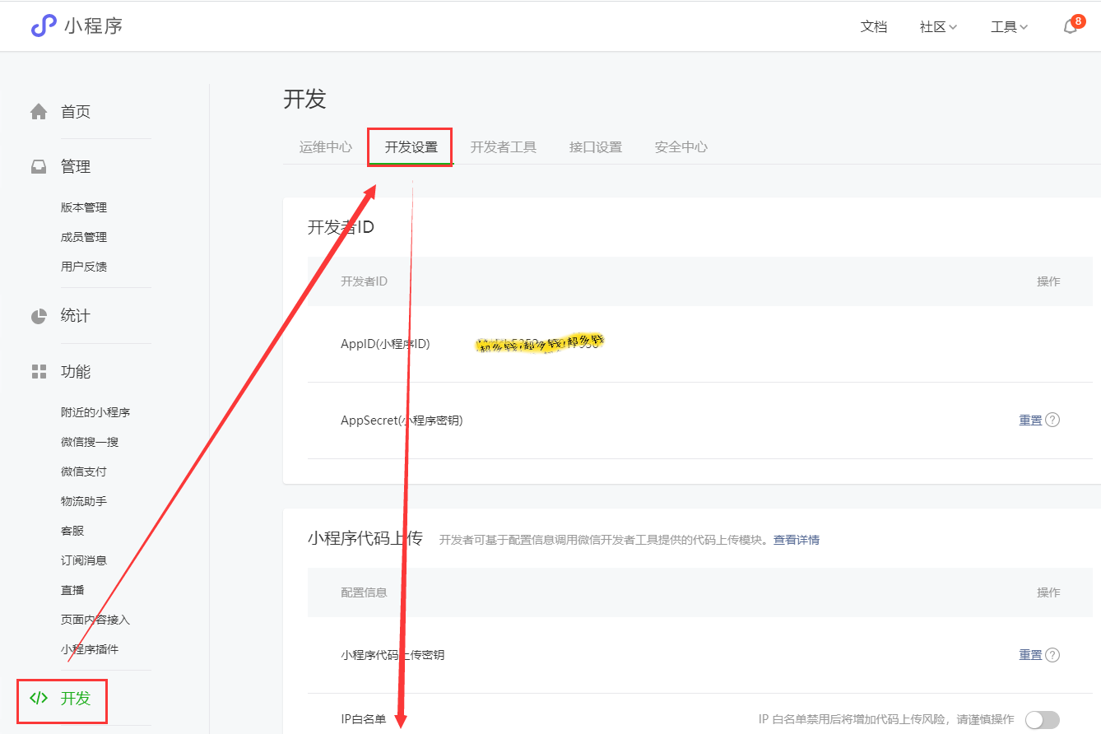Go to 首页 in sidebar
The image size is (1101, 734).
tap(76, 112)
